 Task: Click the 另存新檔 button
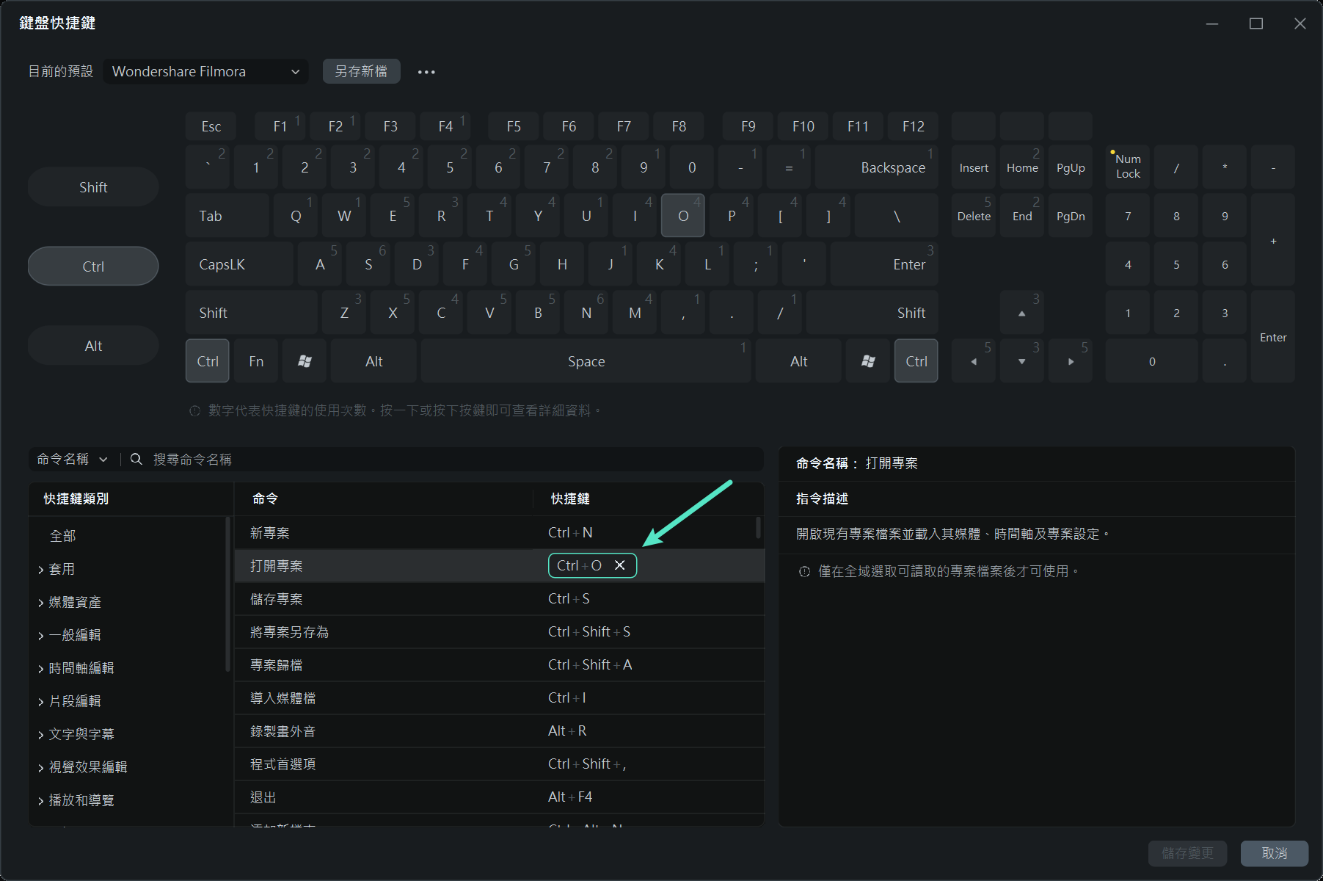361,71
